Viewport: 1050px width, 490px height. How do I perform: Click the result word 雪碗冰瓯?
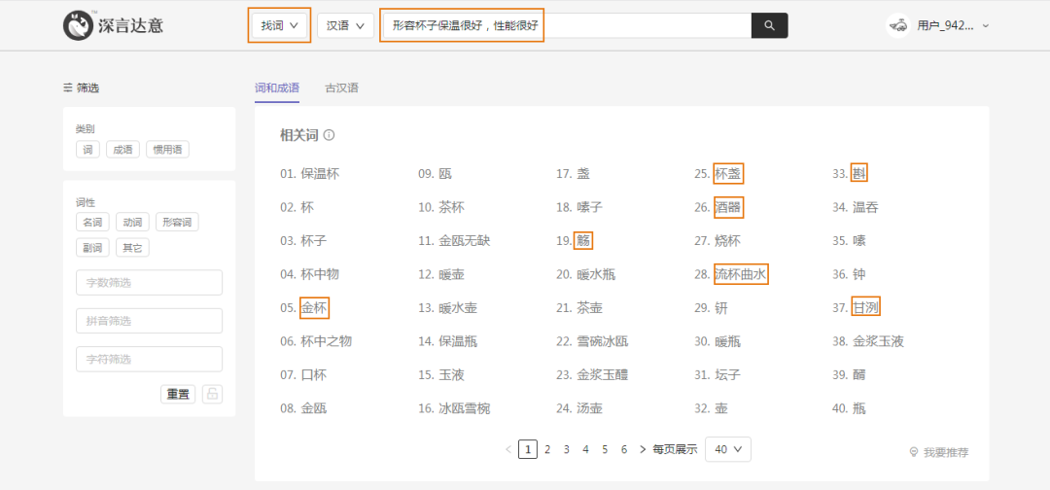(x=602, y=341)
